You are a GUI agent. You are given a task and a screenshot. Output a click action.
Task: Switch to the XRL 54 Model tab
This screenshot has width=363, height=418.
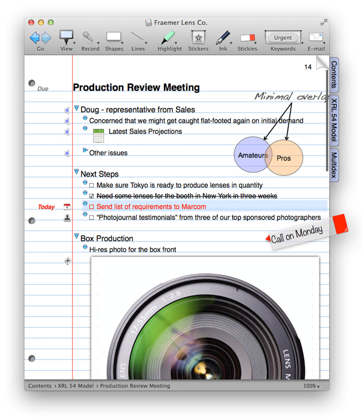(x=334, y=120)
